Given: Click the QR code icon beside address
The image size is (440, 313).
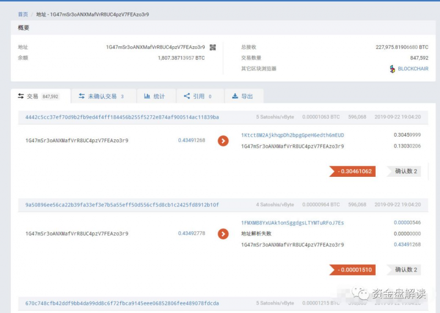Looking at the screenshot, I should [x=213, y=47].
